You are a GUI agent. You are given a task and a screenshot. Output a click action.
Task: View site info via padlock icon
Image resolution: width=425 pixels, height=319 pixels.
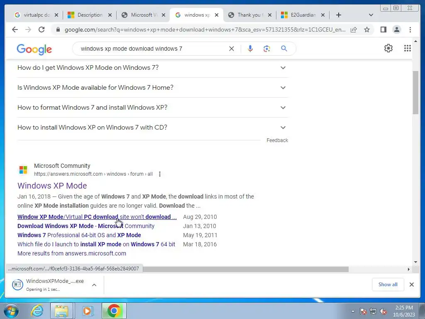[x=58, y=29]
